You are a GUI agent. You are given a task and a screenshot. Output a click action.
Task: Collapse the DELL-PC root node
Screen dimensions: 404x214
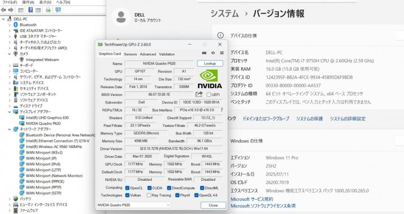coord(3,19)
